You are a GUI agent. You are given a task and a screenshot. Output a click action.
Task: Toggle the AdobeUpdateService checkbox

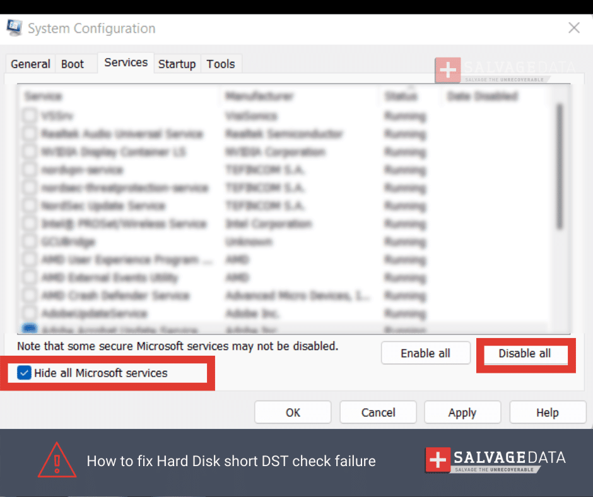(30, 313)
